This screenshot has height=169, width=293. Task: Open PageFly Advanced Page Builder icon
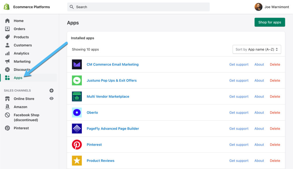point(77,129)
